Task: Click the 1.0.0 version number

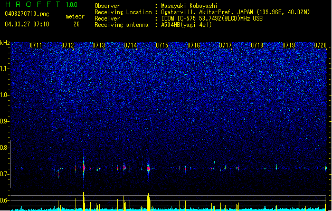Action: point(71,5)
